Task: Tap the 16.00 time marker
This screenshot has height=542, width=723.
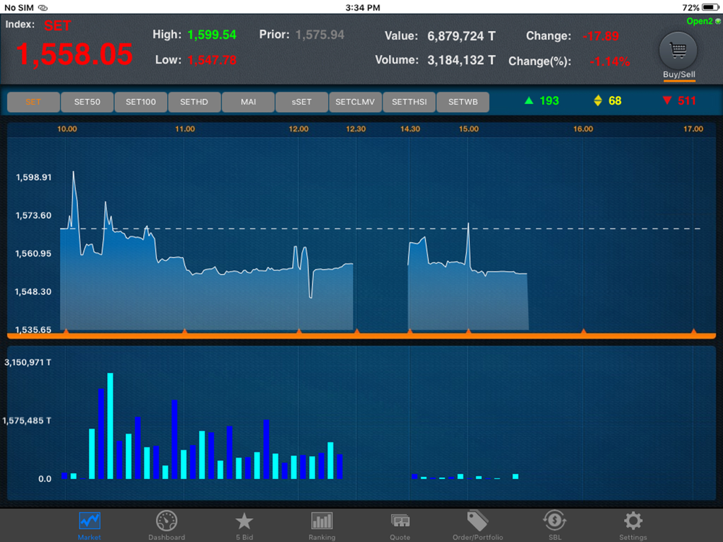Action: tap(583, 129)
